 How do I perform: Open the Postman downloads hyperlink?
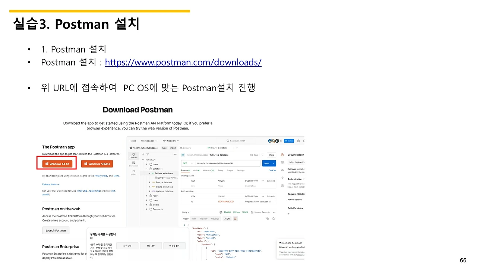(183, 62)
